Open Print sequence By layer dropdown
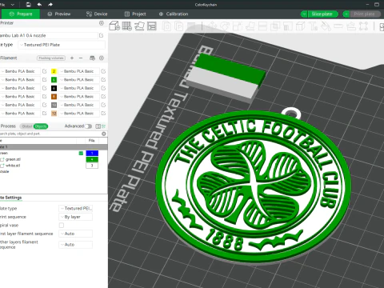 point(76,217)
